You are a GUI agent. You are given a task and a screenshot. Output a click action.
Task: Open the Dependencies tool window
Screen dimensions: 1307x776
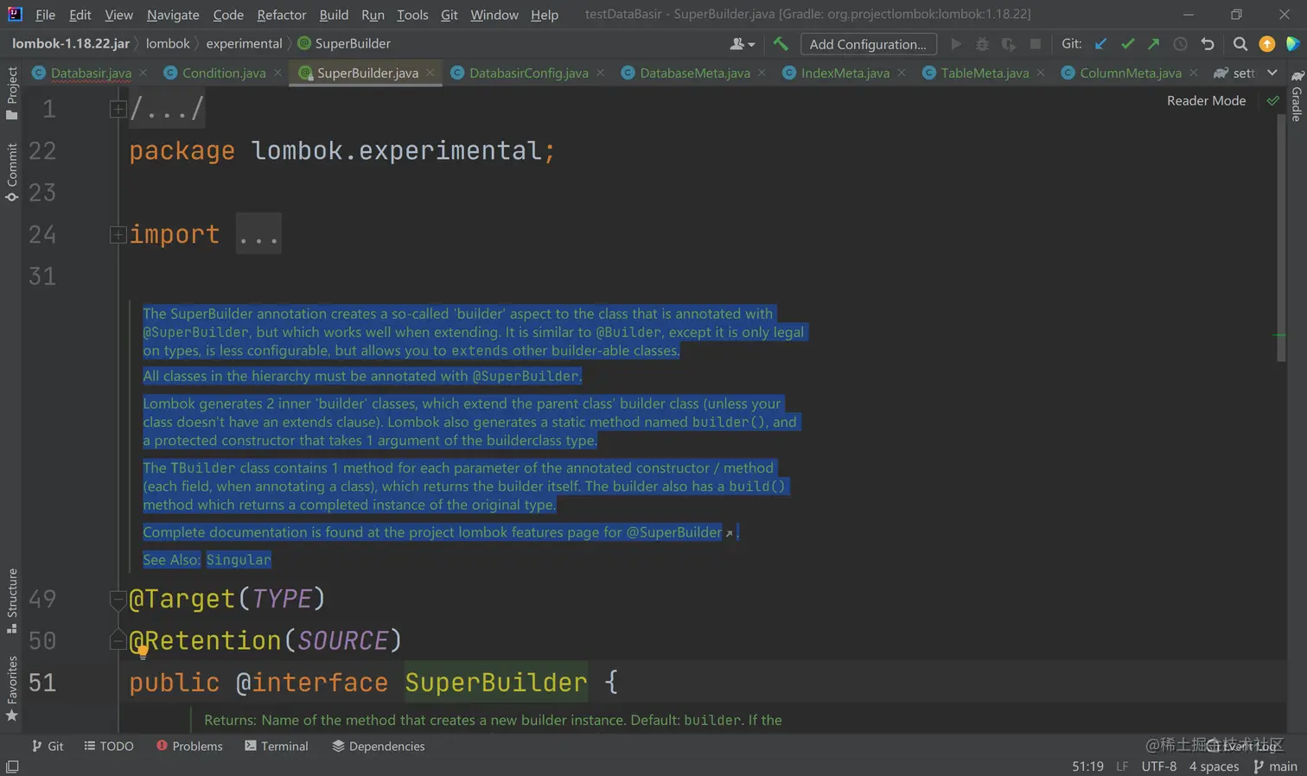pyautogui.click(x=379, y=746)
